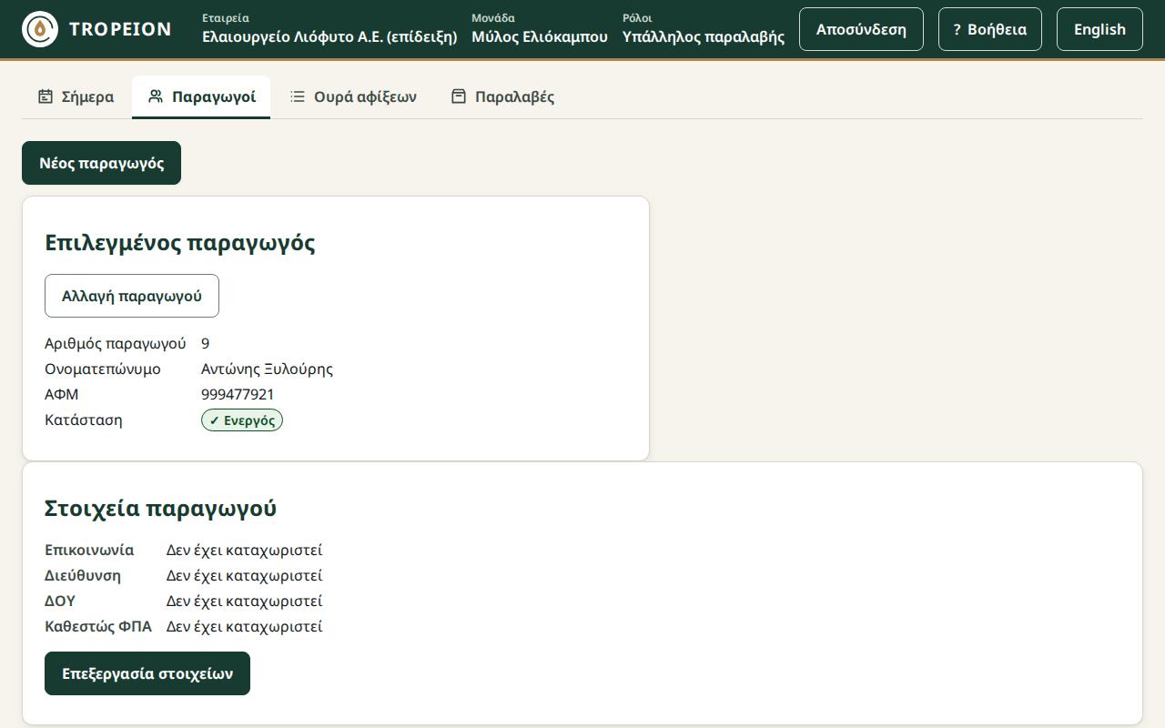Switch language to English

click(x=1099, y=29)
